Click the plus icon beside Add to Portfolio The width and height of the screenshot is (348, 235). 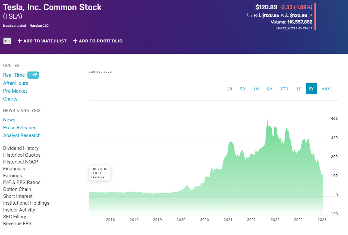pyautogui.click(x=75, y=41)
